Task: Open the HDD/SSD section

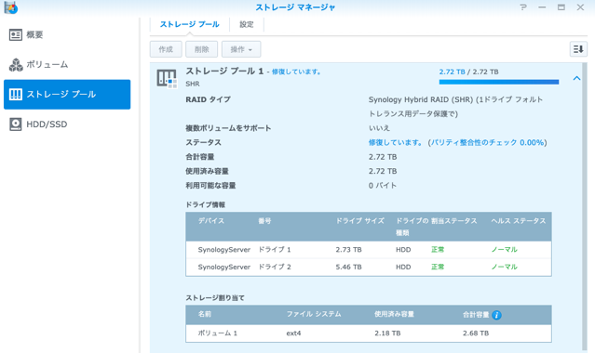Action: [x=67, y=124]
